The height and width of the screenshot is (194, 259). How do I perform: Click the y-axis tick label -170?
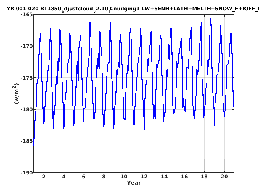(x=27, y=46)
